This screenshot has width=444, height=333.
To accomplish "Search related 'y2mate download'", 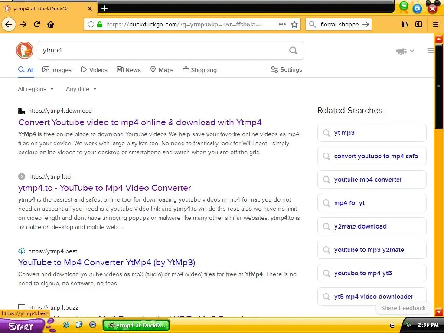I will coord(372,226).
